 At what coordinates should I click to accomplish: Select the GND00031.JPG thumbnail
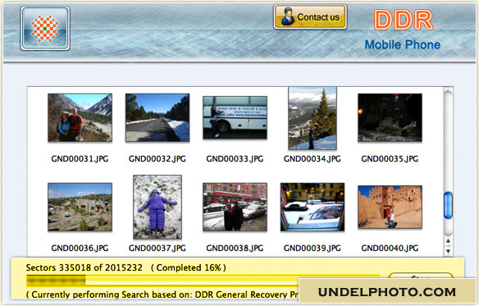pos(80,117)
